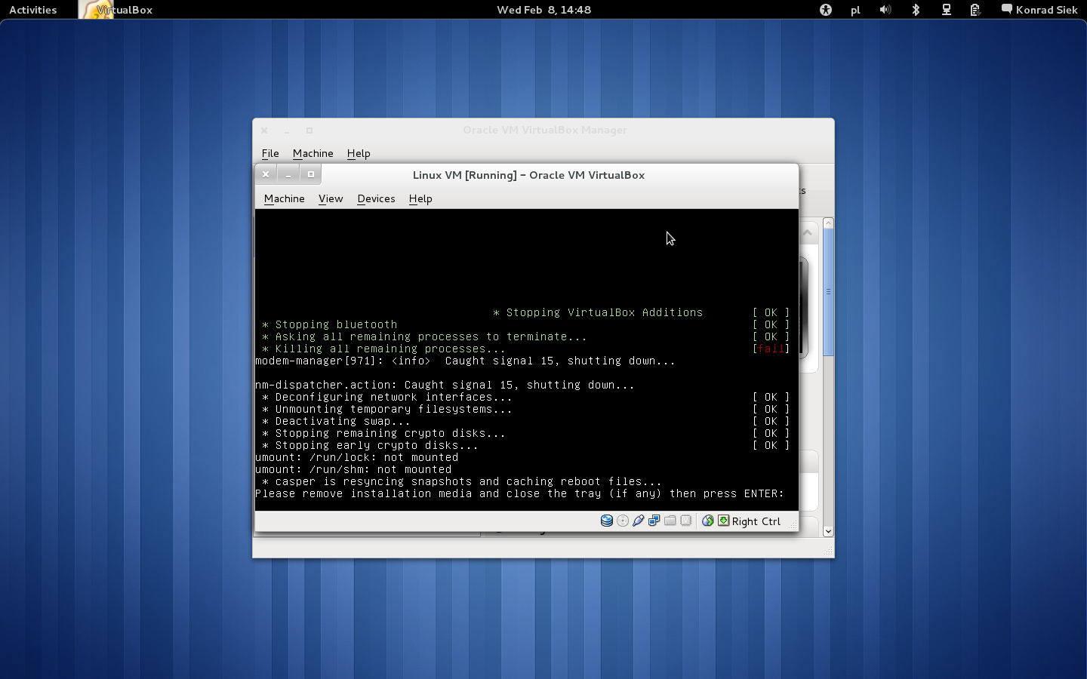Close the Linux VM window
This screenshot has width=1087, height=679.
(x=266, y=174)
